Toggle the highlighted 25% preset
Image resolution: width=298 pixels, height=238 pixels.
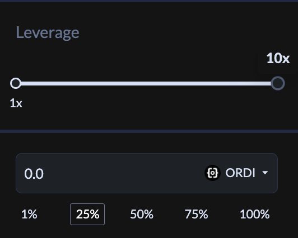point(87,215)
